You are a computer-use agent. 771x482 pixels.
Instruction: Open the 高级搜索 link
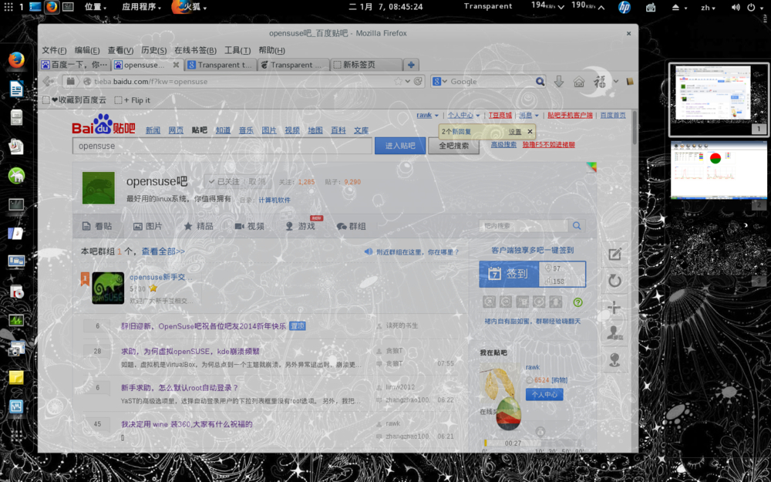[503, 145]
